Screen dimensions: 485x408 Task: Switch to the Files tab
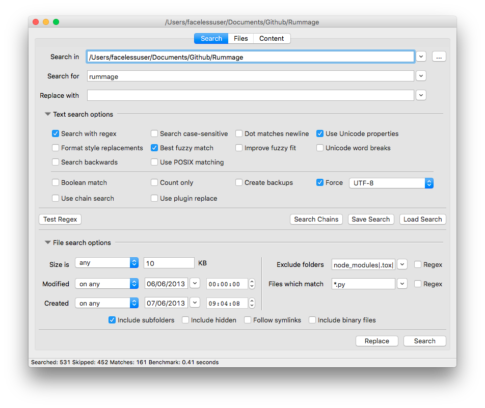(x=241, y=39)
